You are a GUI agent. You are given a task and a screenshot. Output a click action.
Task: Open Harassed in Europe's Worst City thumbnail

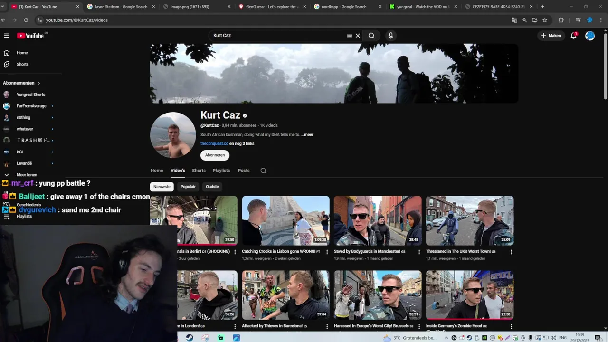[x=378, y=295]
